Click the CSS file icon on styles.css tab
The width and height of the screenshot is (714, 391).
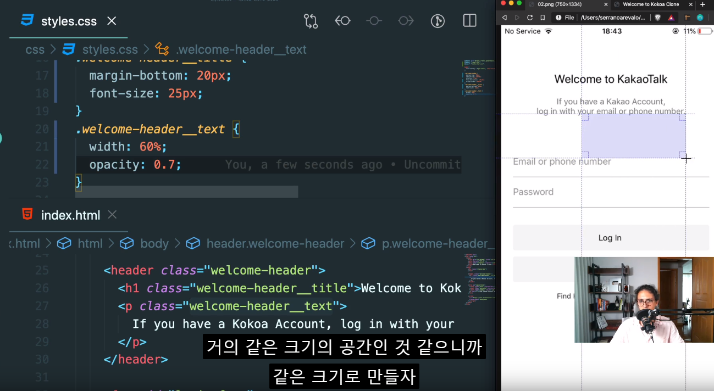(x=27, y=21)
